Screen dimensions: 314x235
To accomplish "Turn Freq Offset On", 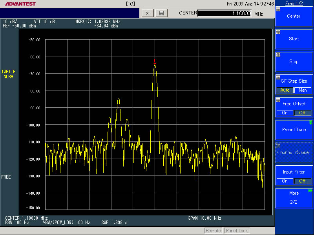I will tap(285, 113).
